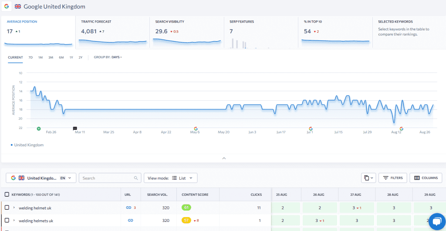Click the Content Score 57 badge

pos(186,220)
